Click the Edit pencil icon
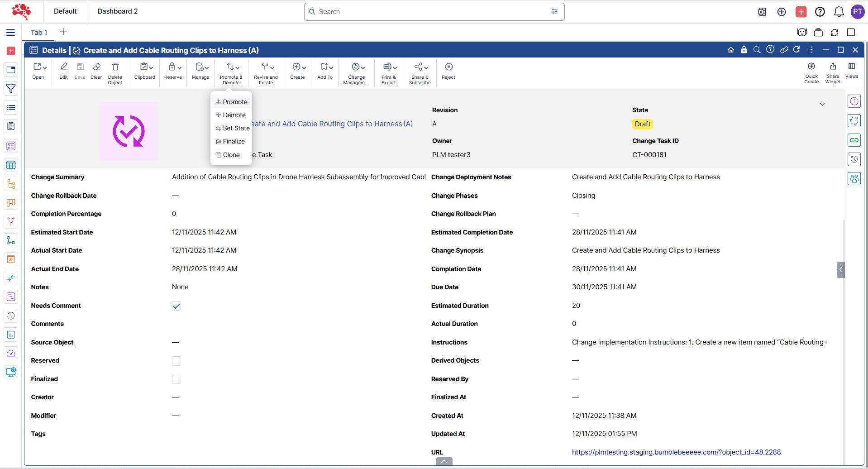 point(64,67)
